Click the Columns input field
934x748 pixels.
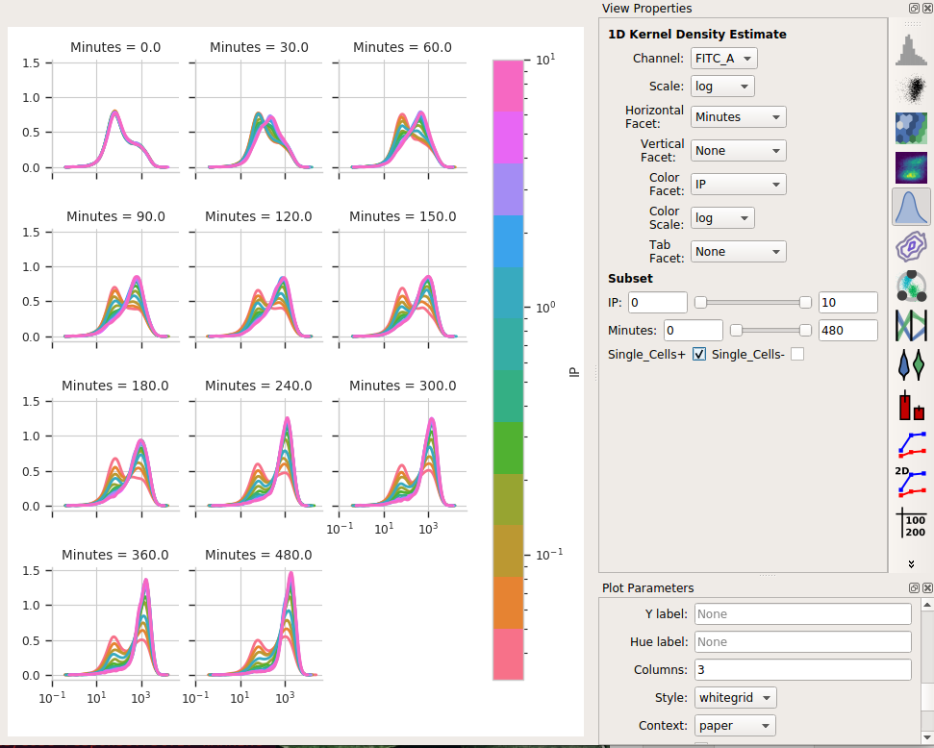pos(802,669)
